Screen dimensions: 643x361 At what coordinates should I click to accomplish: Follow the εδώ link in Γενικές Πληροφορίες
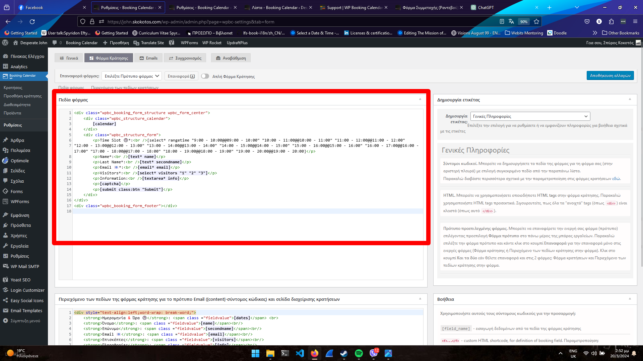(x=616, y=178)
